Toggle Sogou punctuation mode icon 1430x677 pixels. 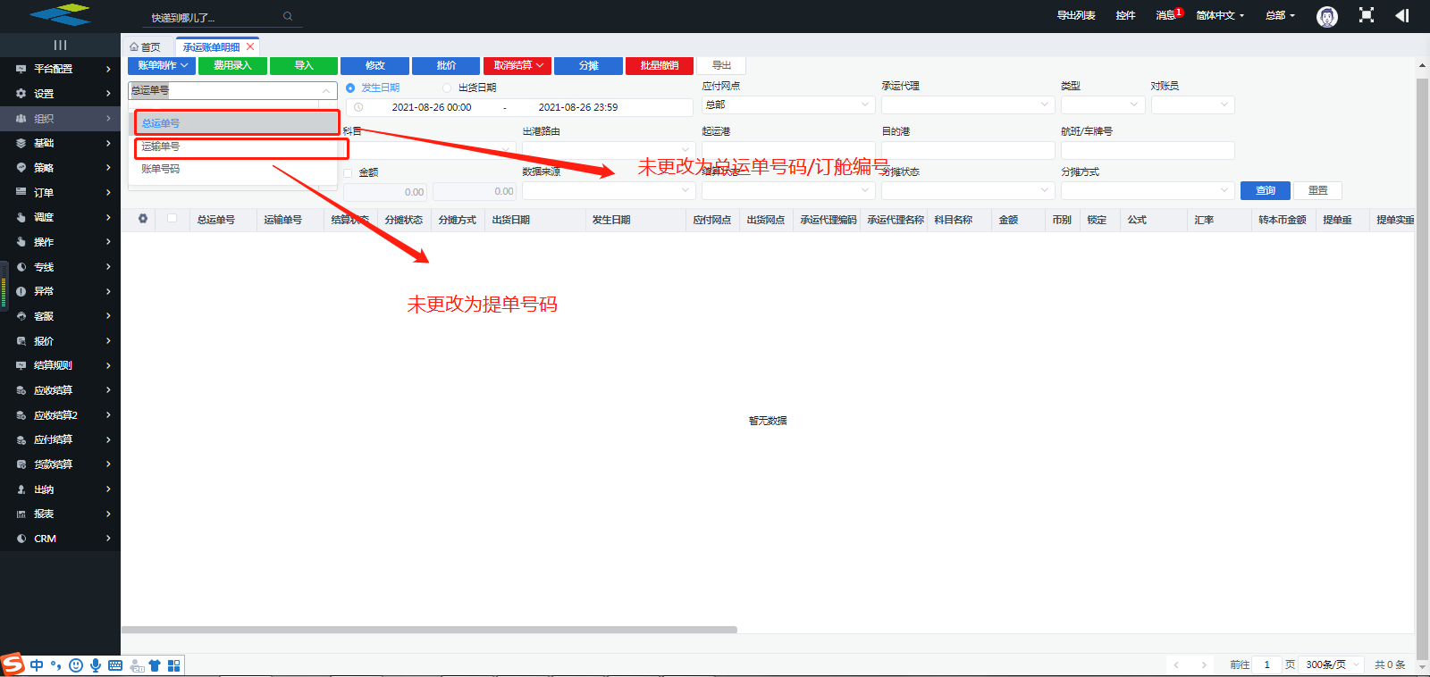[x=56, y=665]
